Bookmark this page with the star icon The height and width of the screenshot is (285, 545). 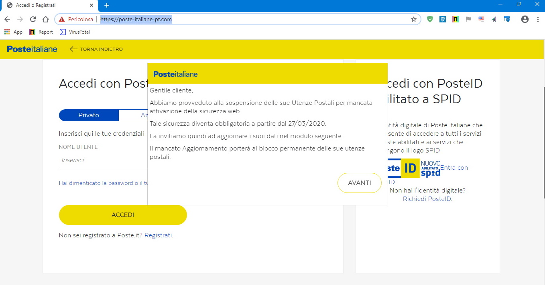pos(414,19)
